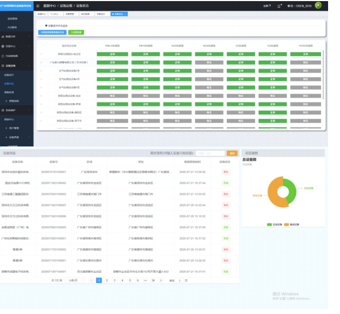Click the orange search button

click(232, 153)
